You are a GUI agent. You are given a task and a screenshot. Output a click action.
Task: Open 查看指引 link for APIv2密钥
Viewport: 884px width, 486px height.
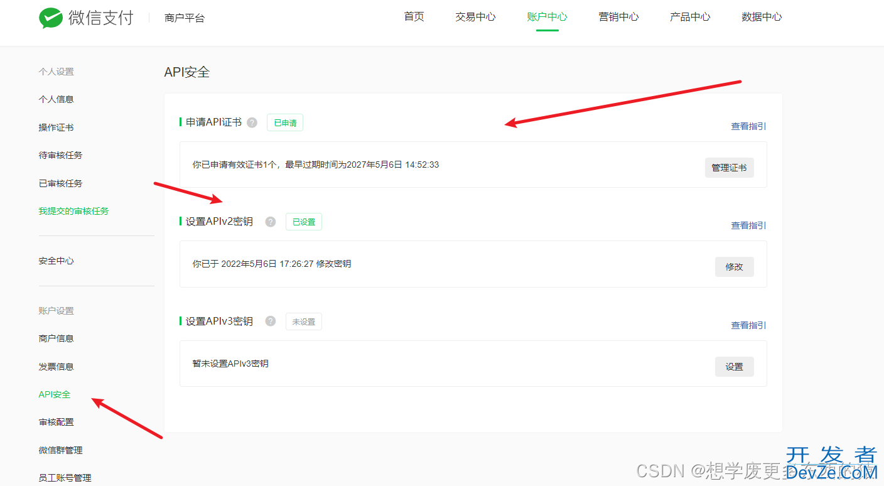coord(748,225)
